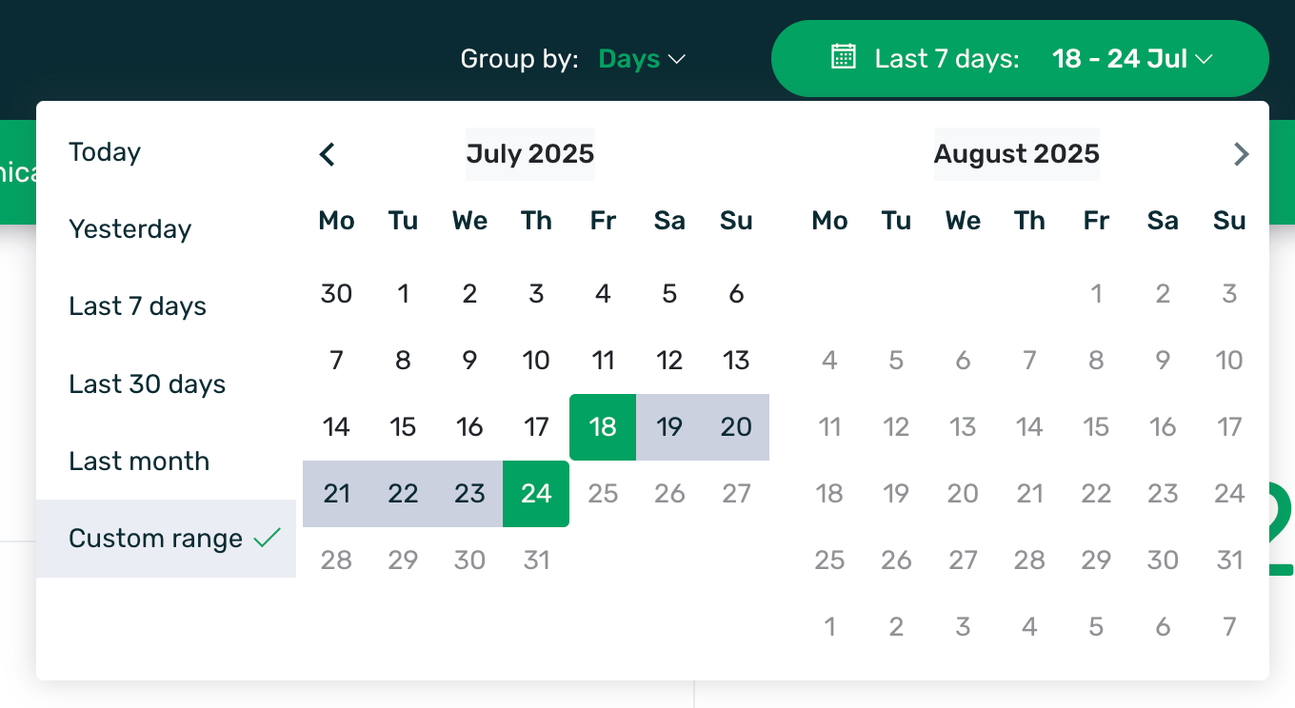This screenshot has width=1295, height=708.
Task: Click July 21 in the highlighted range
Action: pyautogui.click(x=336, y=494)
